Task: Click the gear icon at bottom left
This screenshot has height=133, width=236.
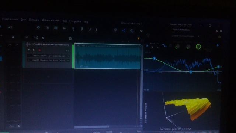Action: coord(18,126)
